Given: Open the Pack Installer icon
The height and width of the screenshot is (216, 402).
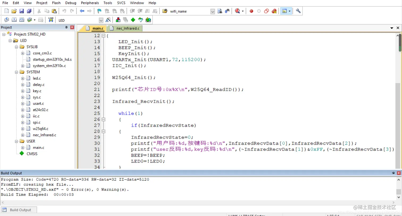Looking at the screenshot, I should pos(148,20).
